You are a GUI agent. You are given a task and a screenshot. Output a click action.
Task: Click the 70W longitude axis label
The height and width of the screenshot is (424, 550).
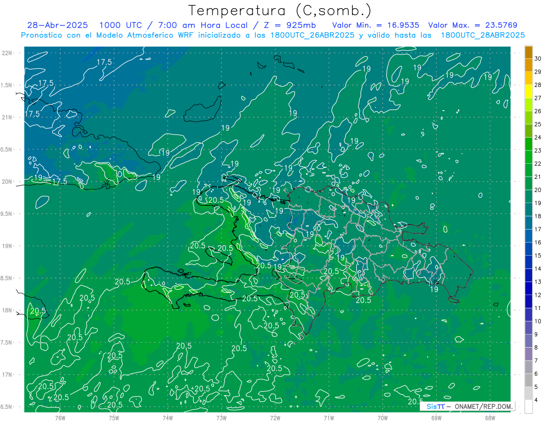coord(383,418)
